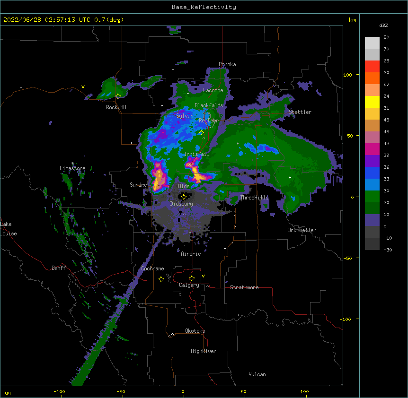This screenshot has width=408, height=398.
Task: Click the Ponoka city label
Action: (227, 64)
